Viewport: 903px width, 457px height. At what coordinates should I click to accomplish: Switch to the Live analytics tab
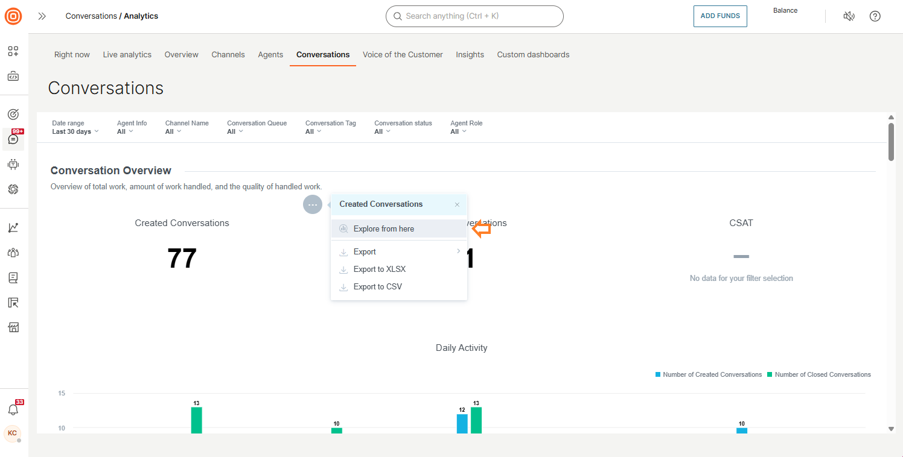coord(127,54)
